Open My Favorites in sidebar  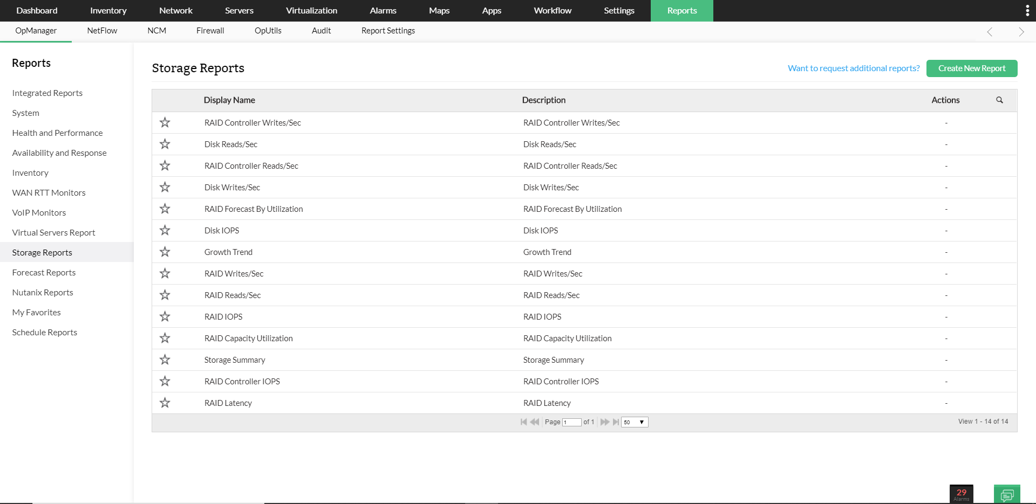pos(36,313)
